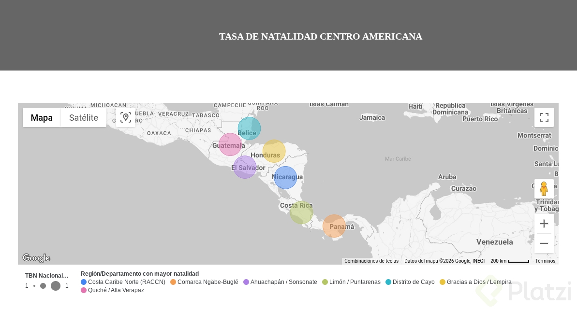
Task: Click the purple Ahuachapán / Sonsonate swatch
Action: [x=246, y=282]
